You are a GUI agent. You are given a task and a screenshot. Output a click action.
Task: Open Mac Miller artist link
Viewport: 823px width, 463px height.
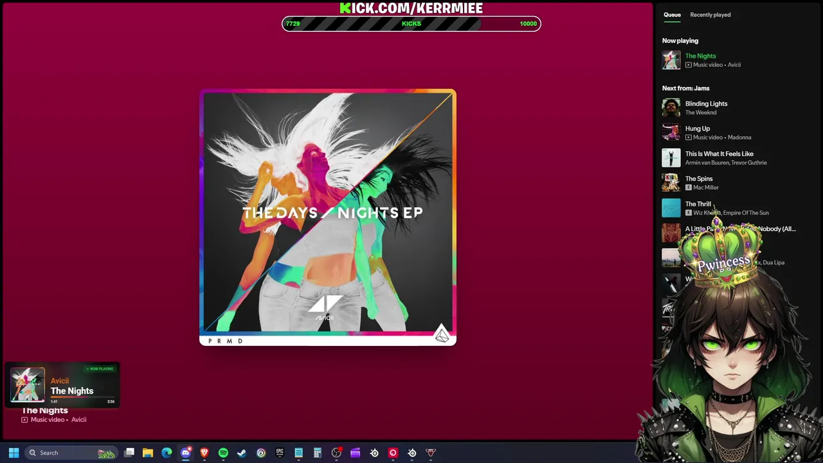(706, 188)
